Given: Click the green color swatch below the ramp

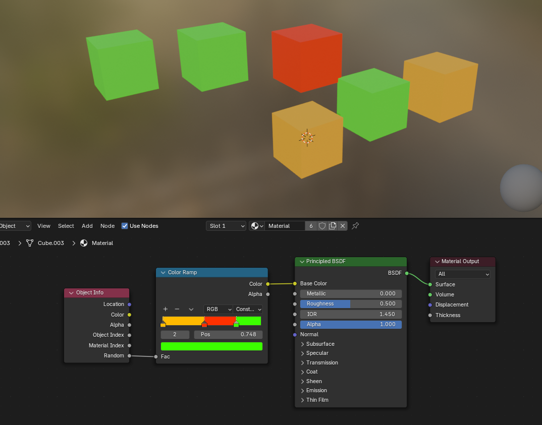Looking at the screenshot, I should [x=211, y=346].
